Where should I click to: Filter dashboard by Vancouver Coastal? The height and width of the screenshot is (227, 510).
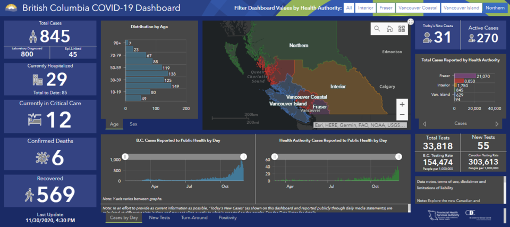tap(418, 8)
